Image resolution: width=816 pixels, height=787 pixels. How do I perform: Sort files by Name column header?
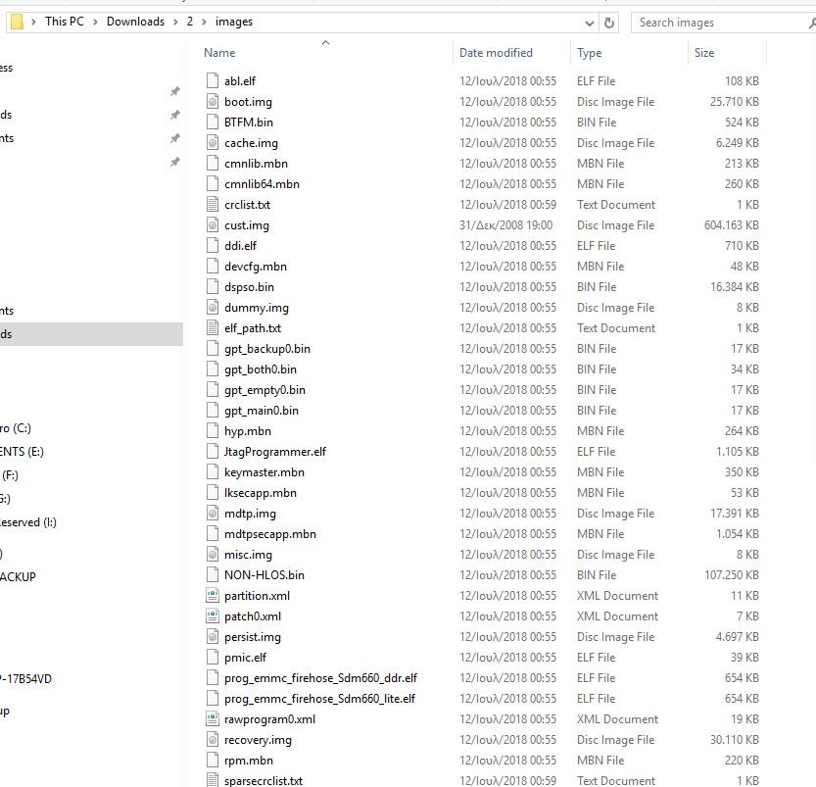(x=220, y=53)
